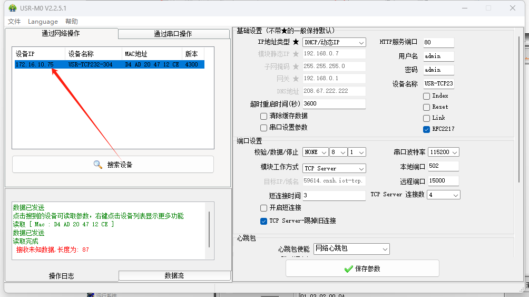Screen dimensions: 529x297
Task: Toggle the 清除缓存数据 checkbox
Action: pyautogui.click(x=263, y=116)
